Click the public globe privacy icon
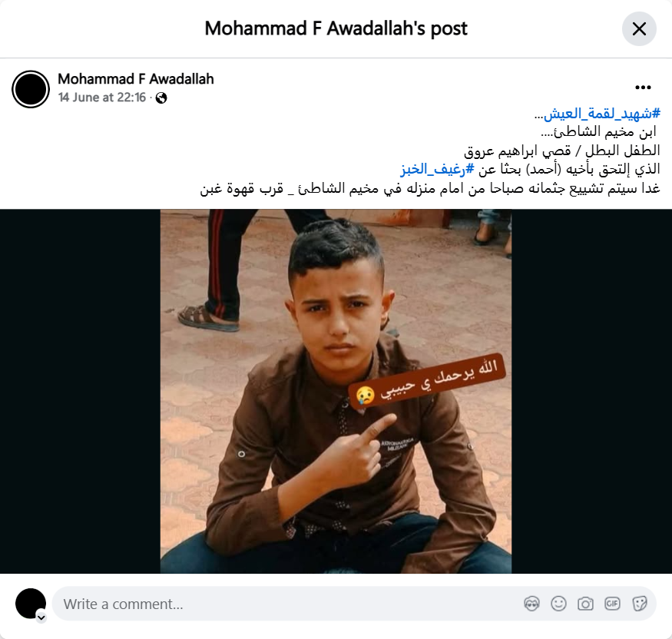Viewport: 672px width, 639px height. point(161,98)
